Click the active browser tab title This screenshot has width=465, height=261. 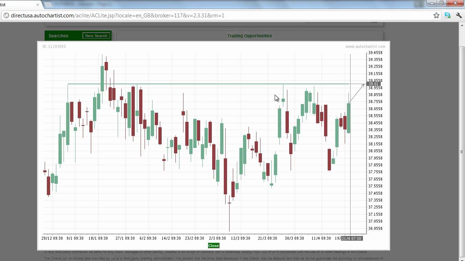coord(3,5)
